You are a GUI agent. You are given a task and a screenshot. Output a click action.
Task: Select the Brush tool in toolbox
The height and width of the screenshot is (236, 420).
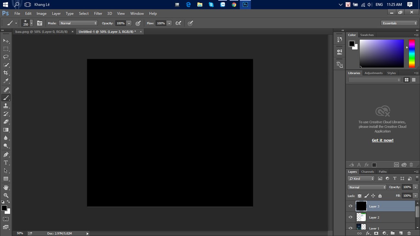(6, 98)
